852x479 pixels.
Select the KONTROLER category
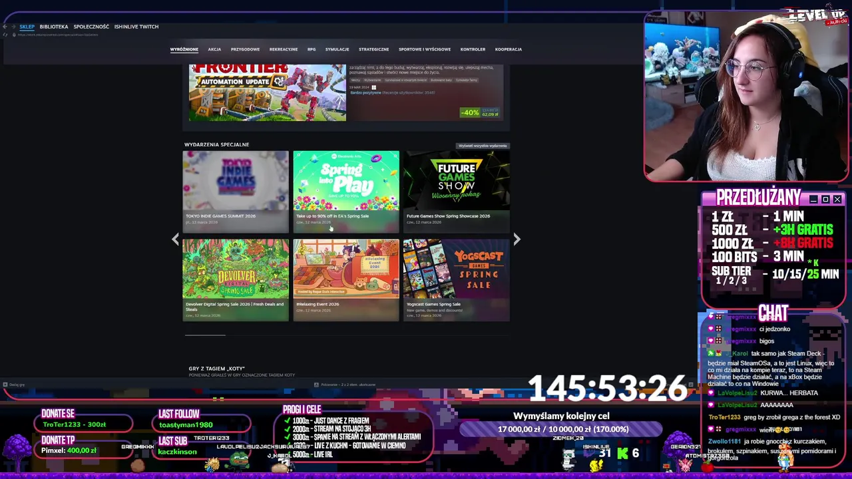473,49
